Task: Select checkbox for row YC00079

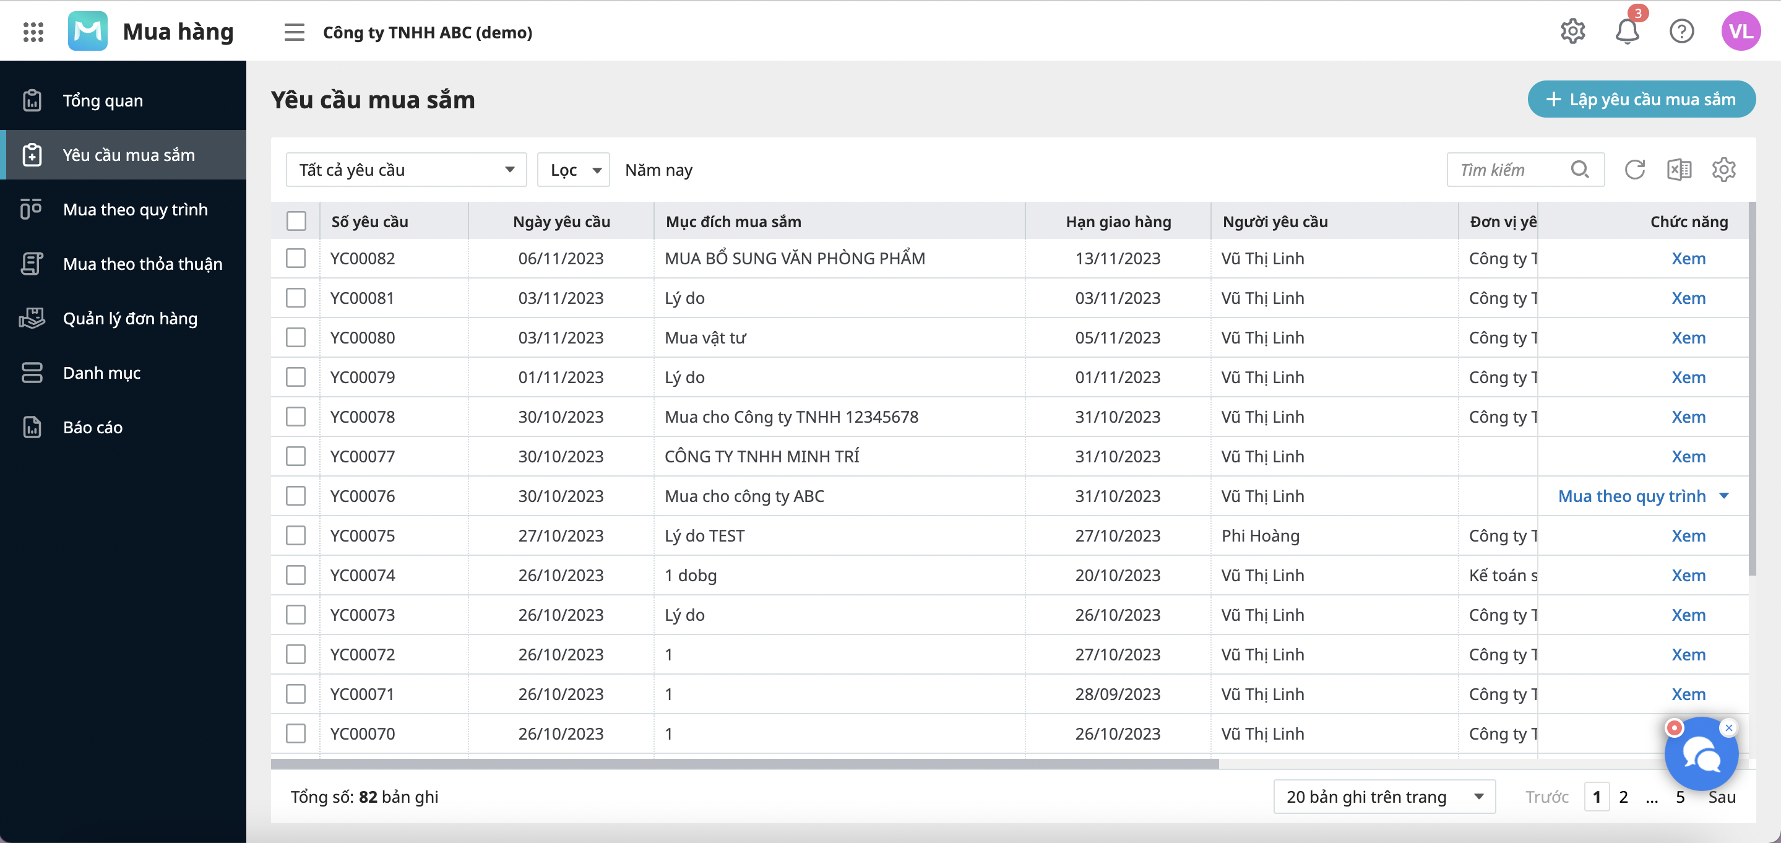Action: click(296, 377)
